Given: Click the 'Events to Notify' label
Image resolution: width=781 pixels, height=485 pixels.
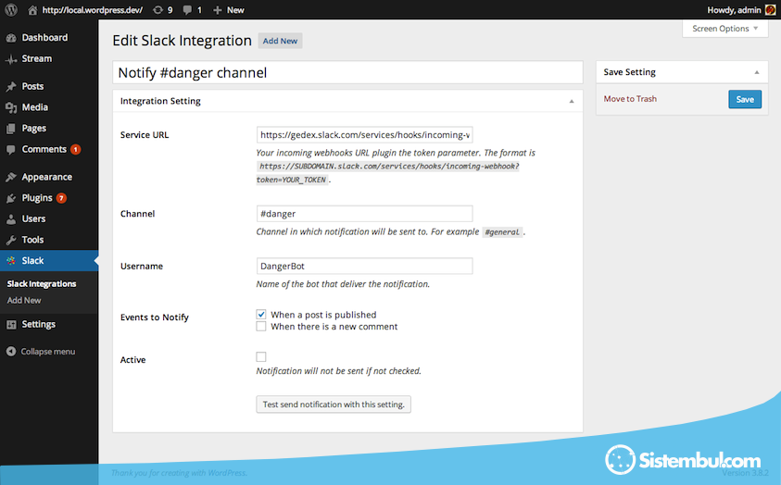Looking at the screenshot, I should (x=155, y=317).
